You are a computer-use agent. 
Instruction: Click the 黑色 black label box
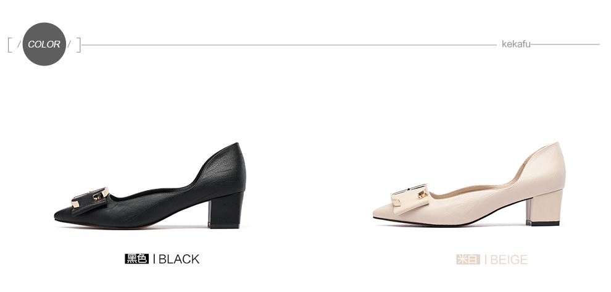(x=137, y=259)
